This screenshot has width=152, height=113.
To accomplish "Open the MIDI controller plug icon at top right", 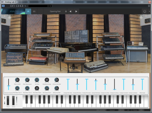I will (145, 12).
